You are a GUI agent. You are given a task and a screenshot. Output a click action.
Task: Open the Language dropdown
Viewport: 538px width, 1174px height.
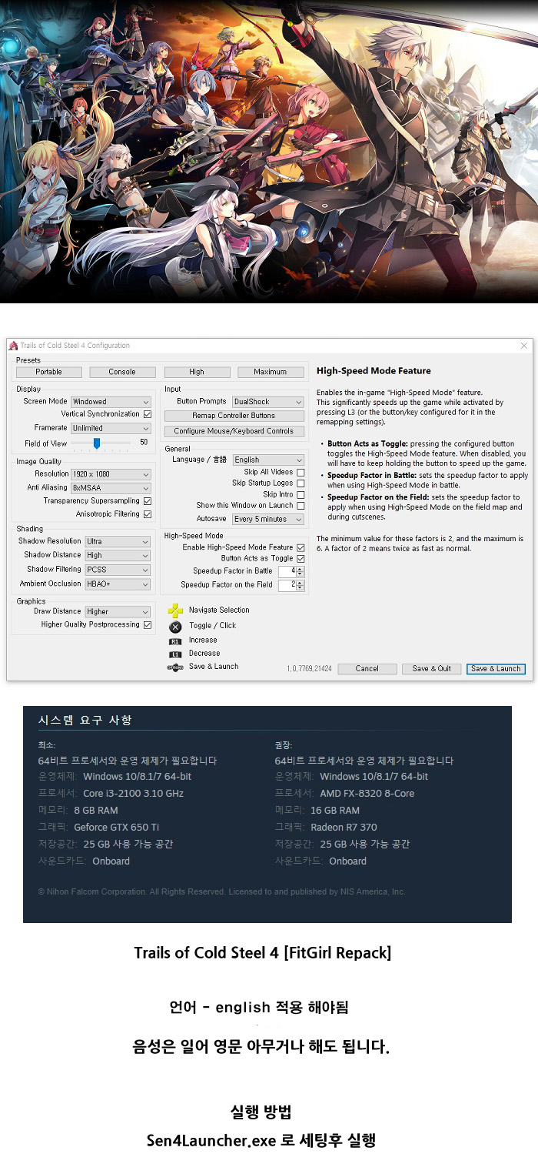(x=268, y=460)
